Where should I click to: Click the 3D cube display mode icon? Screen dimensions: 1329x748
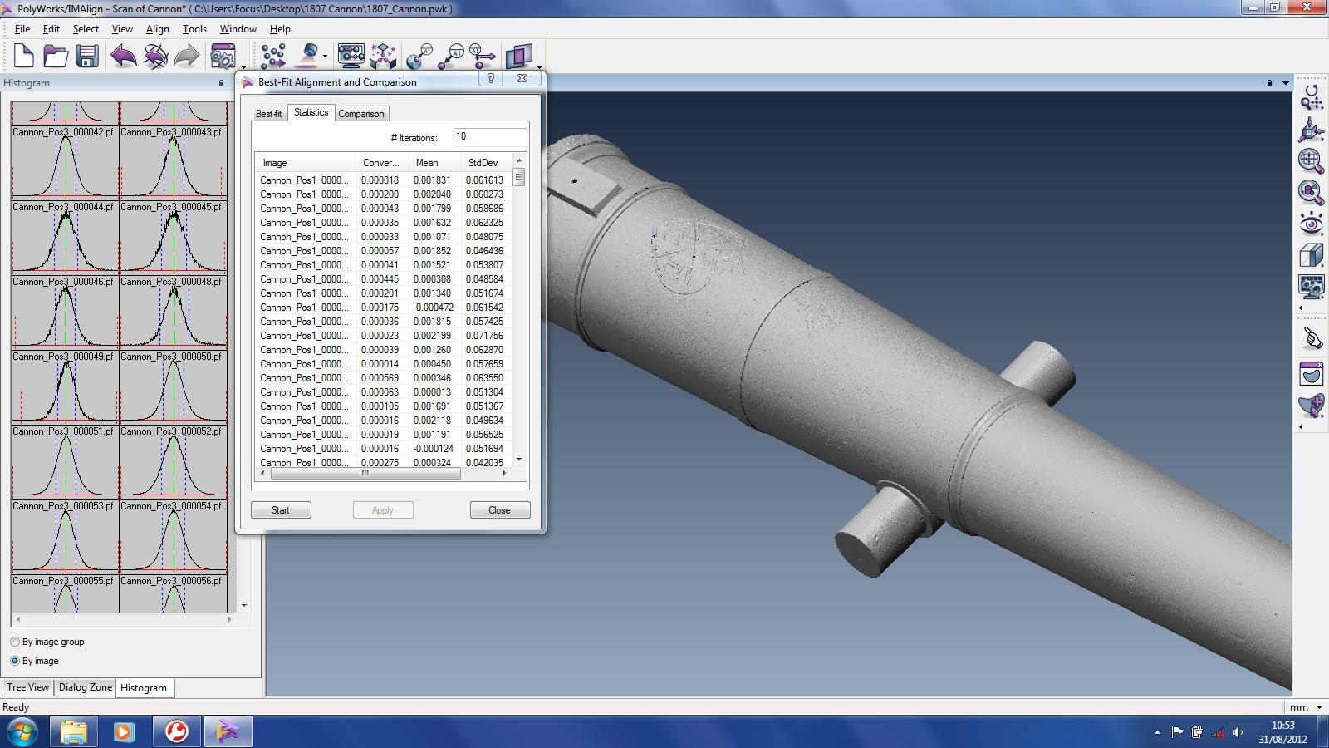[x=1311, y=255]
